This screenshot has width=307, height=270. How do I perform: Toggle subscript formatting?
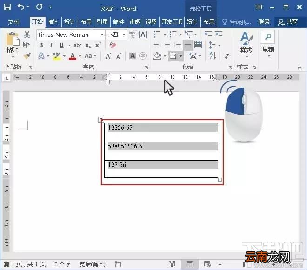click(88, 45)
